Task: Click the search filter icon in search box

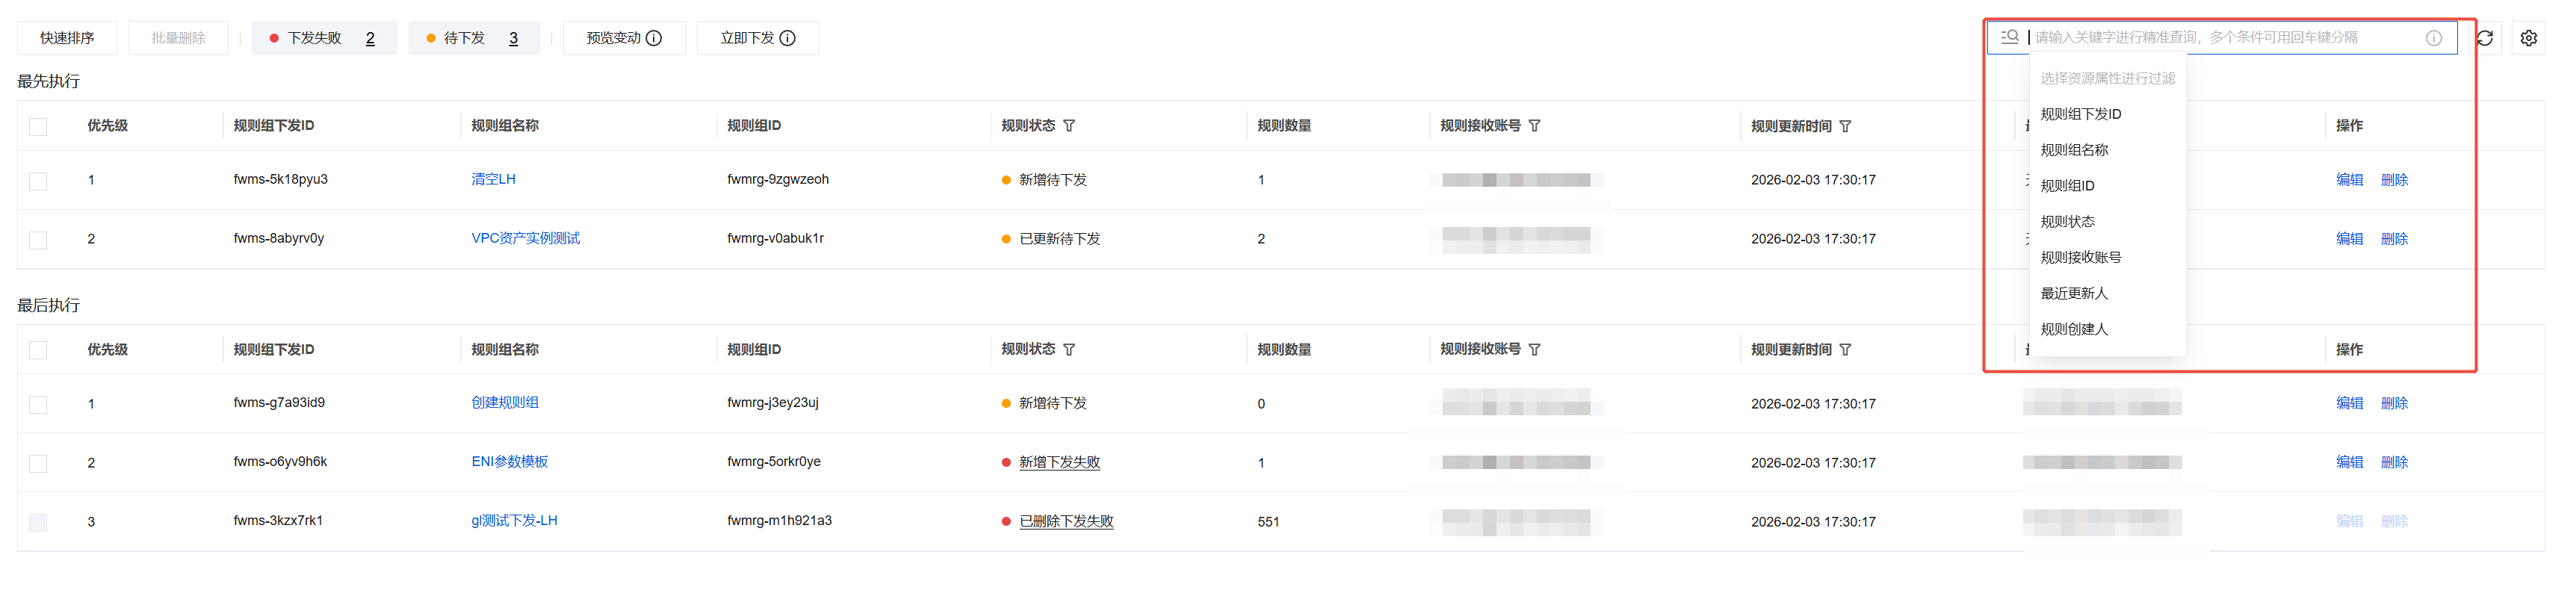Action: click(x=2009, y=37)
